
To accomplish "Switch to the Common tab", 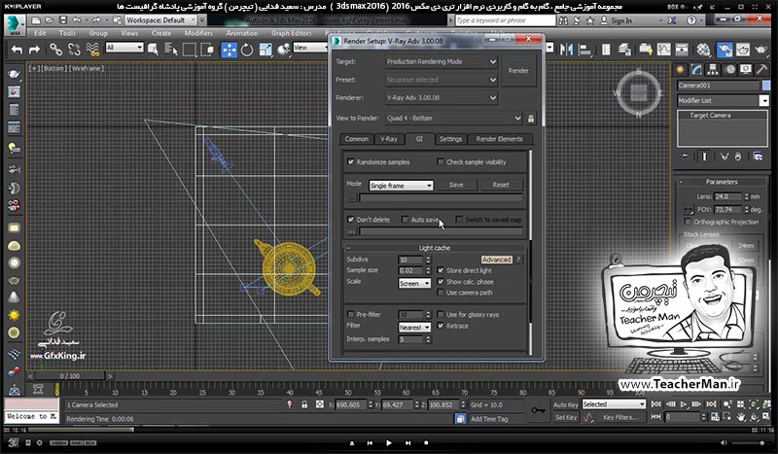I will coord(356,139).
